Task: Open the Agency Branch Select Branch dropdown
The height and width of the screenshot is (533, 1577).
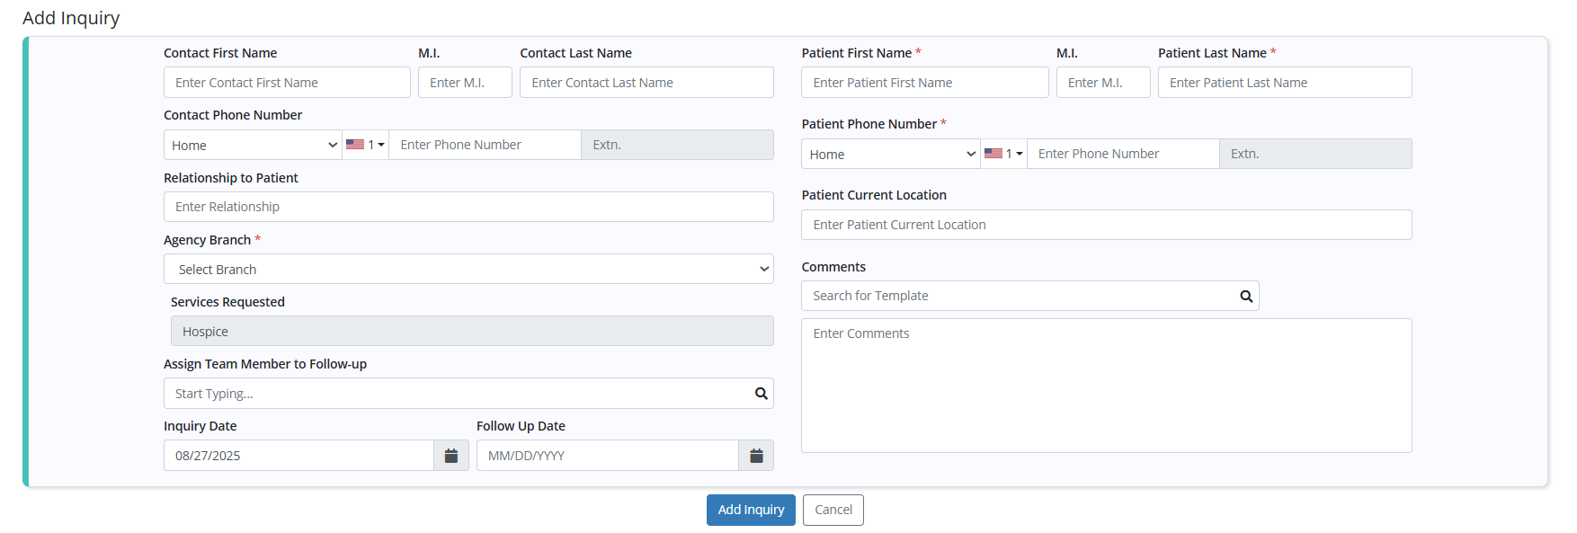Action: [x=468, y=269]
